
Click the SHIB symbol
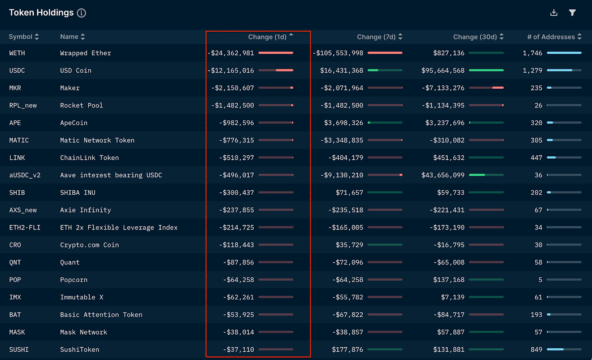click(x=17, y=192)
